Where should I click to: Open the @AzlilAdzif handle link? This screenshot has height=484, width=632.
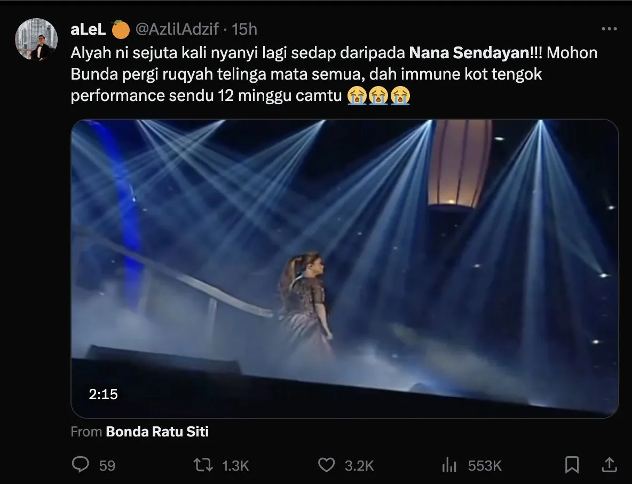(177, 29)
